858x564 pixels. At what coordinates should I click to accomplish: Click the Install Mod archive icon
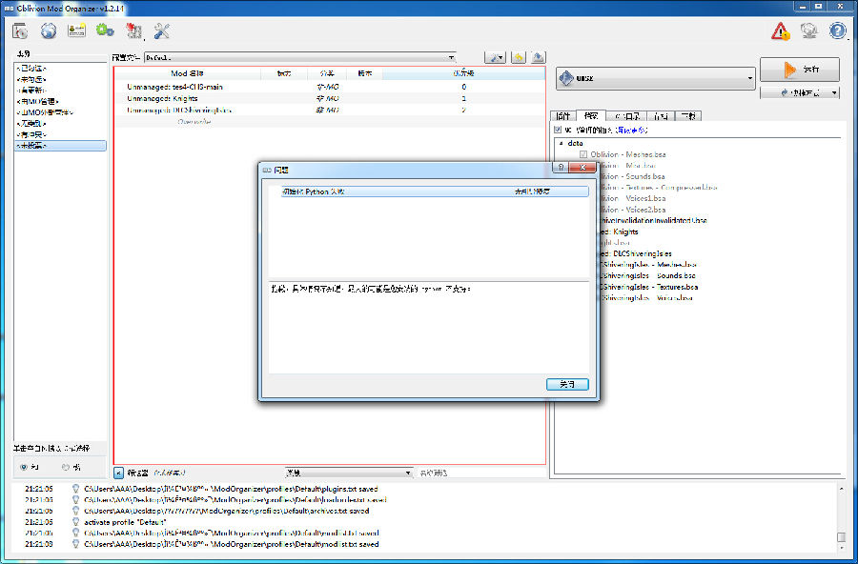click(x=20, y=31)
